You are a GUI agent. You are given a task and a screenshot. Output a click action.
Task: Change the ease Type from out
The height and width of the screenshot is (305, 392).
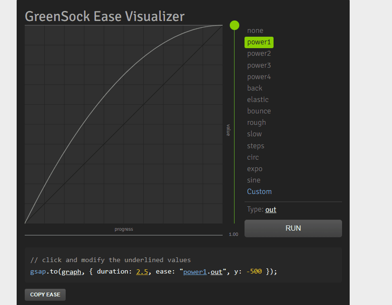pos(270,210)
